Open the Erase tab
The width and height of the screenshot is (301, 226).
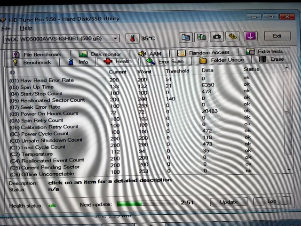pyautogui.click(x=271, y=59)
